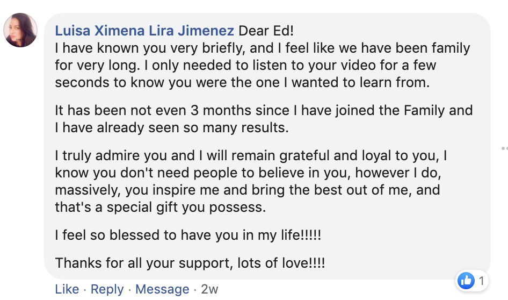Click the blue thumbs-up reaction icon
Viewport: 508px width, 300px height.
(x=465, y=280)
